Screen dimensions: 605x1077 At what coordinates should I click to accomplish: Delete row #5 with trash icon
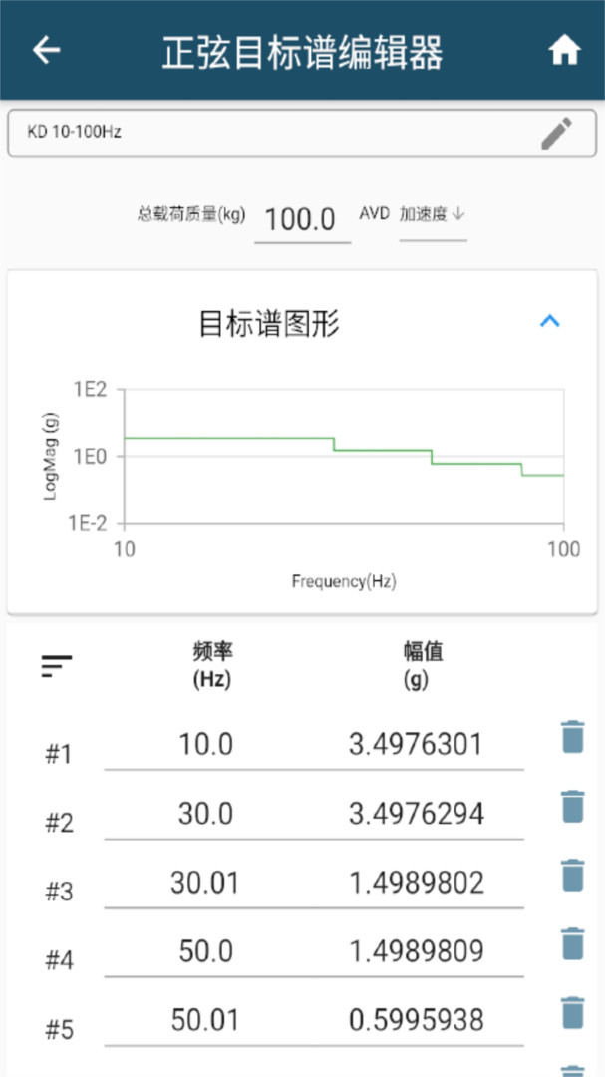point(573,1012)
